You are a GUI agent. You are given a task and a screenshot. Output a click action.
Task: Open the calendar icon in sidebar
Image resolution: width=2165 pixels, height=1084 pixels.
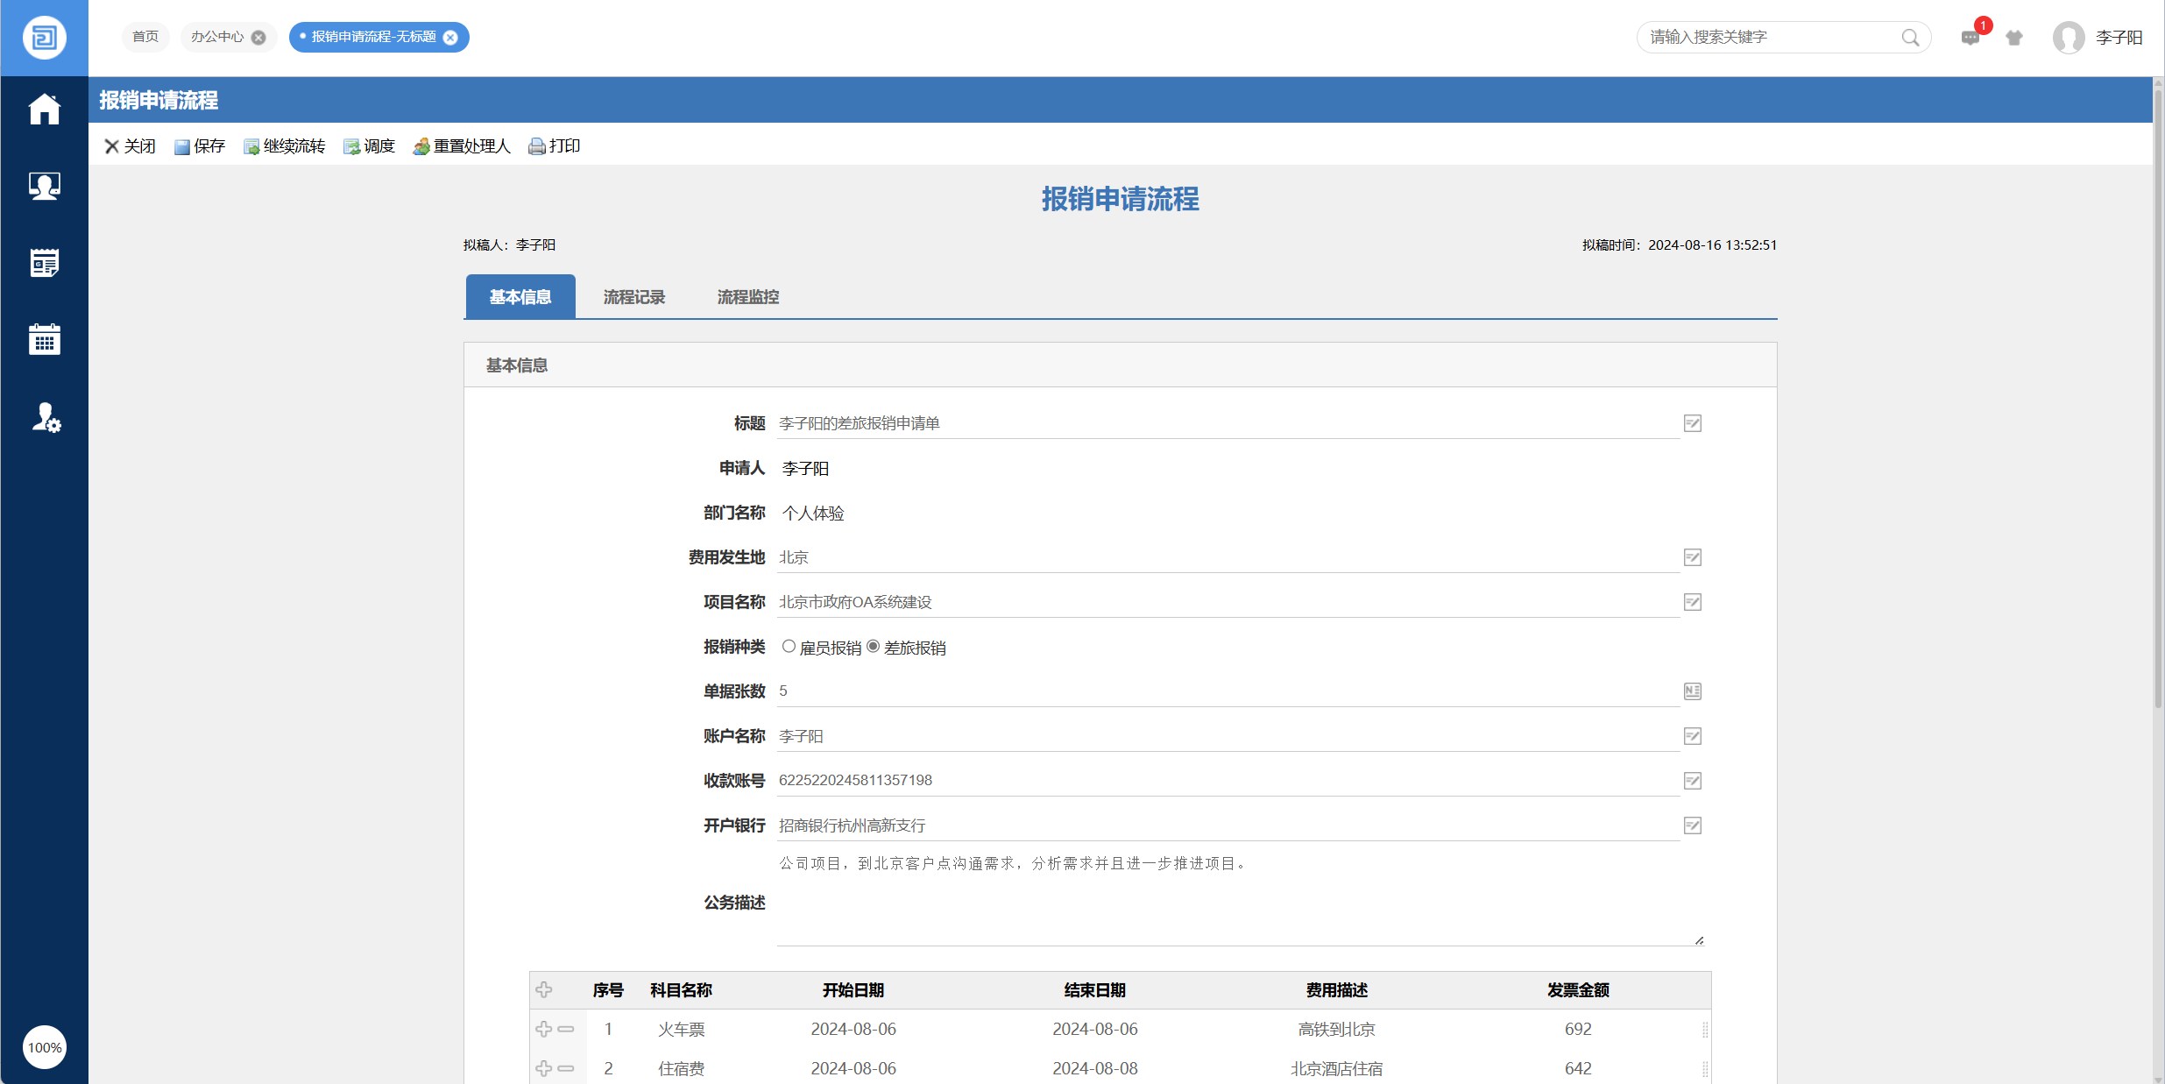[44, 339]
